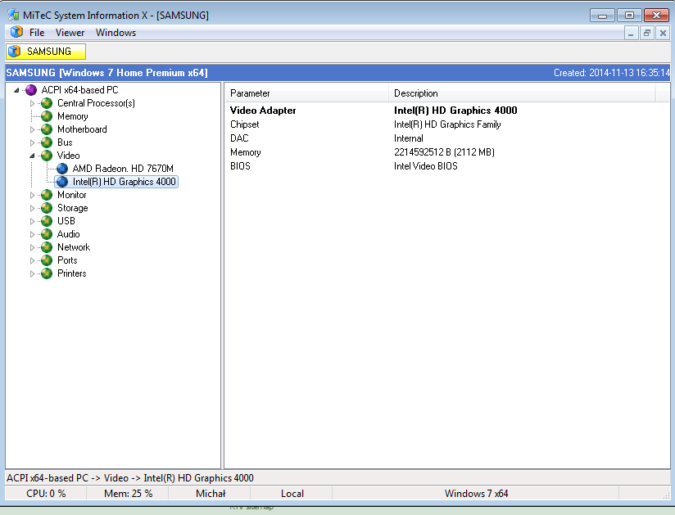Click the cube icon beside File menu

click(16, 32)
